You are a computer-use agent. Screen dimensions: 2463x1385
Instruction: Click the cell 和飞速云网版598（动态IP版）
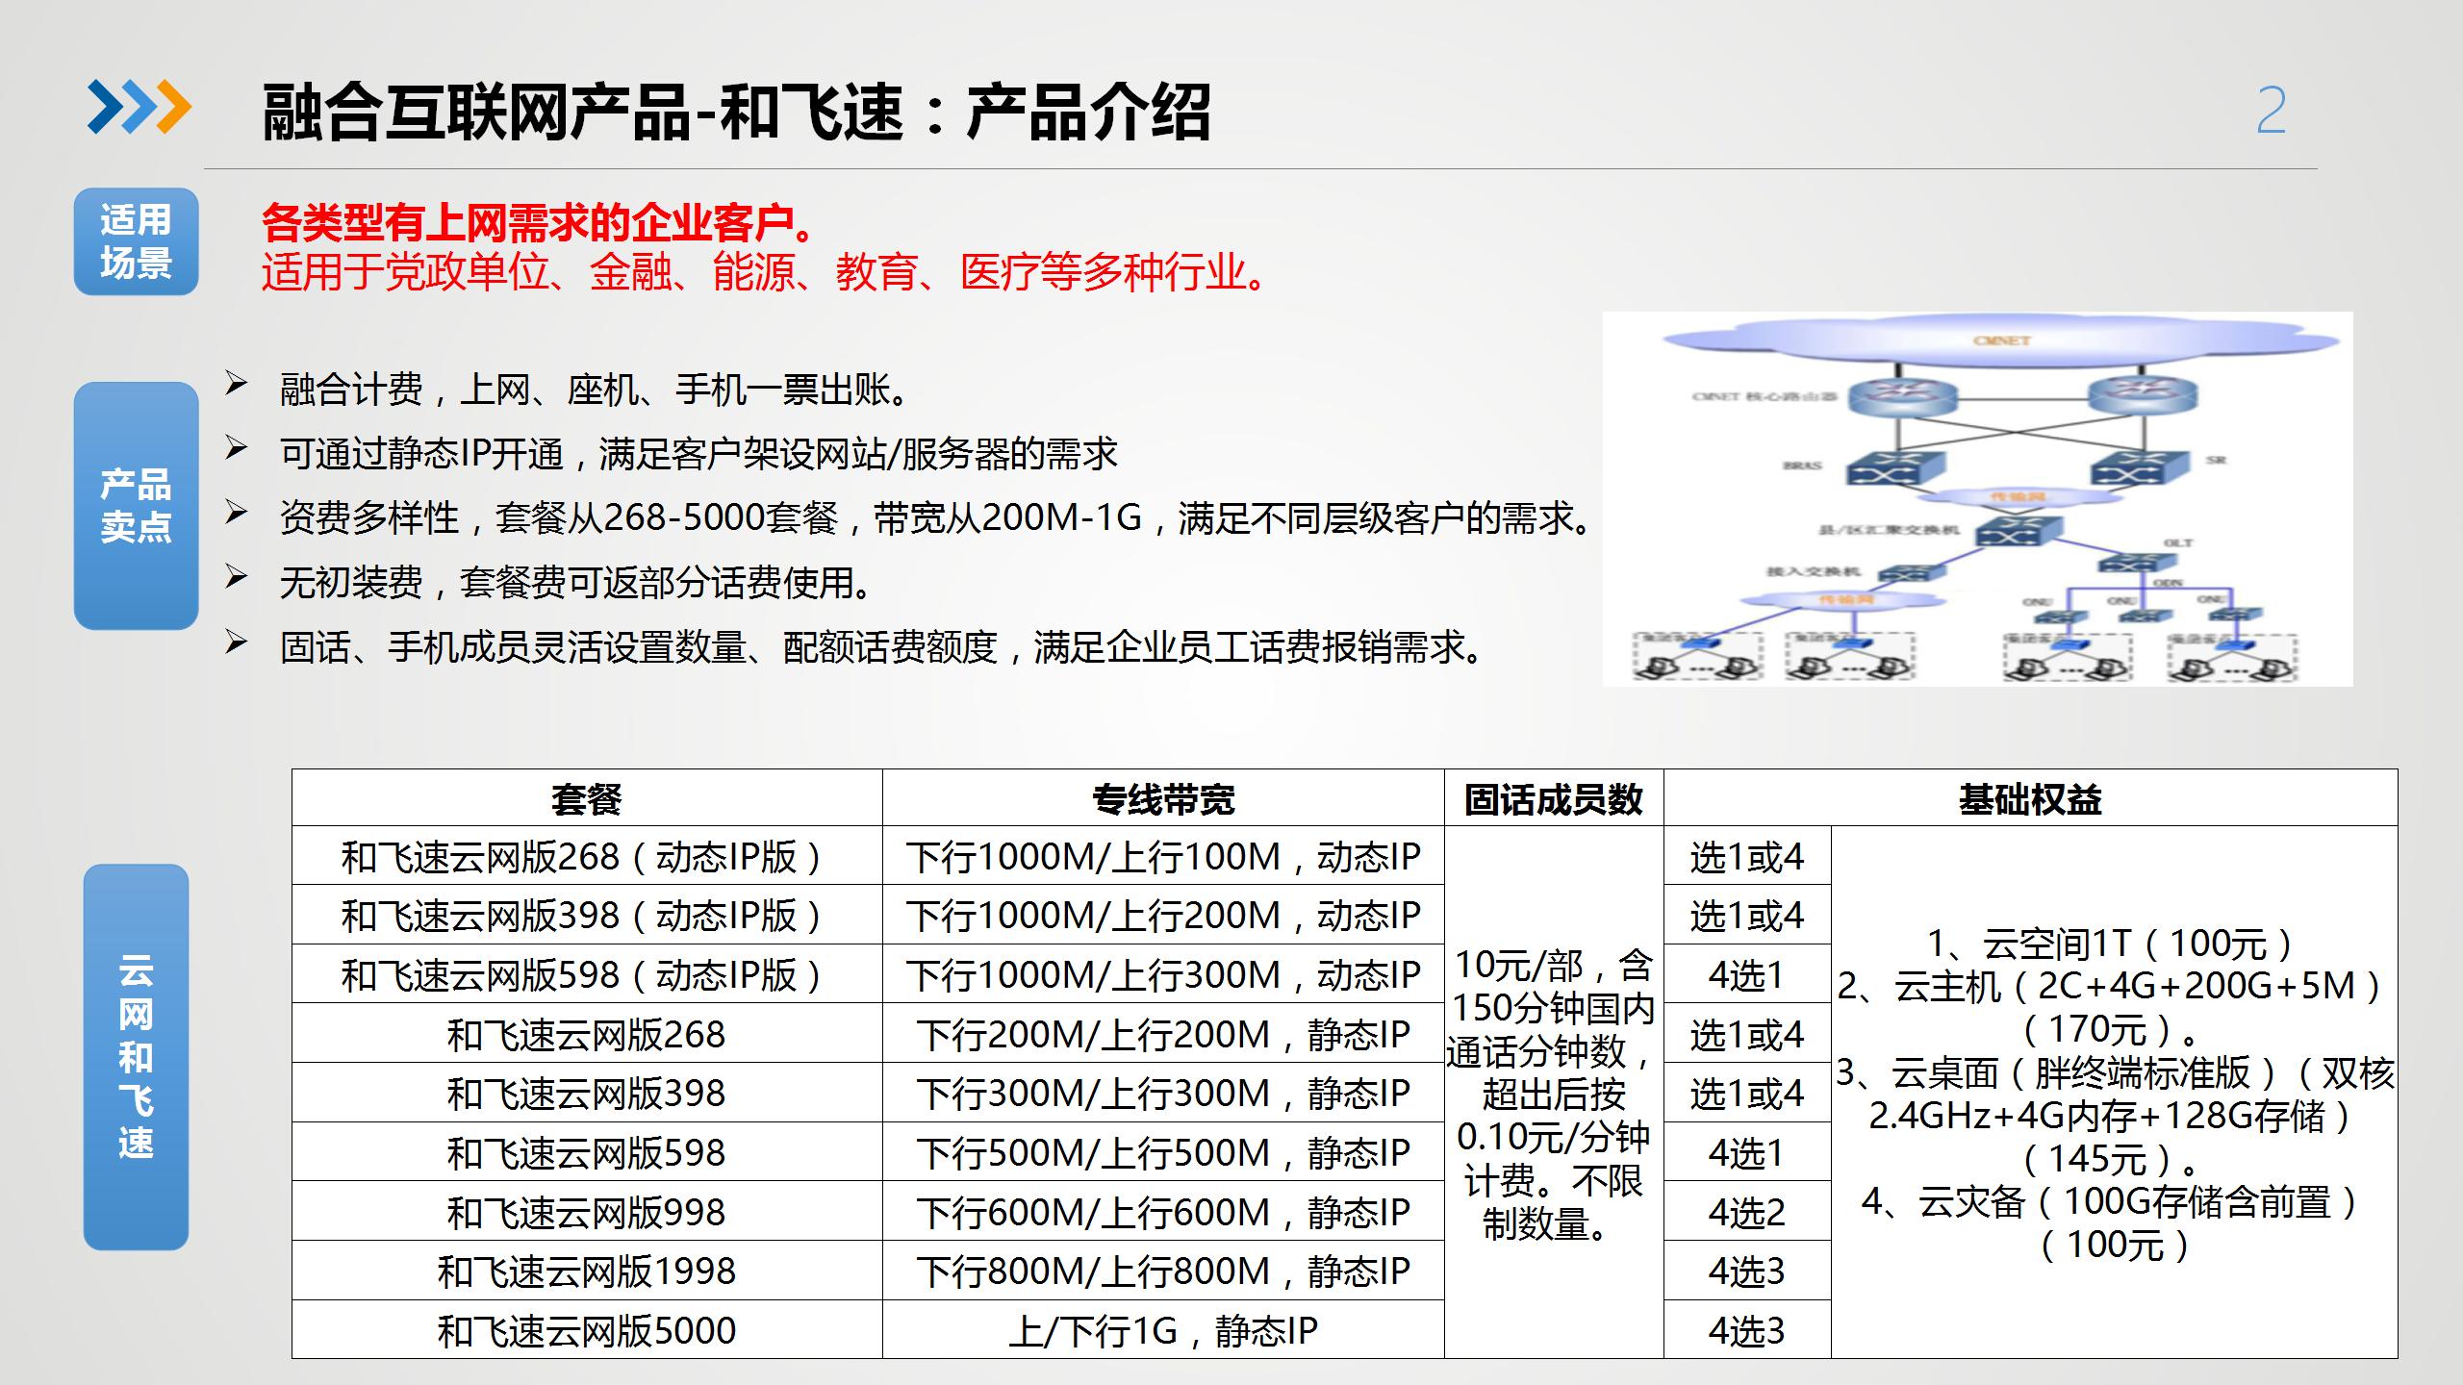point(587,974)
